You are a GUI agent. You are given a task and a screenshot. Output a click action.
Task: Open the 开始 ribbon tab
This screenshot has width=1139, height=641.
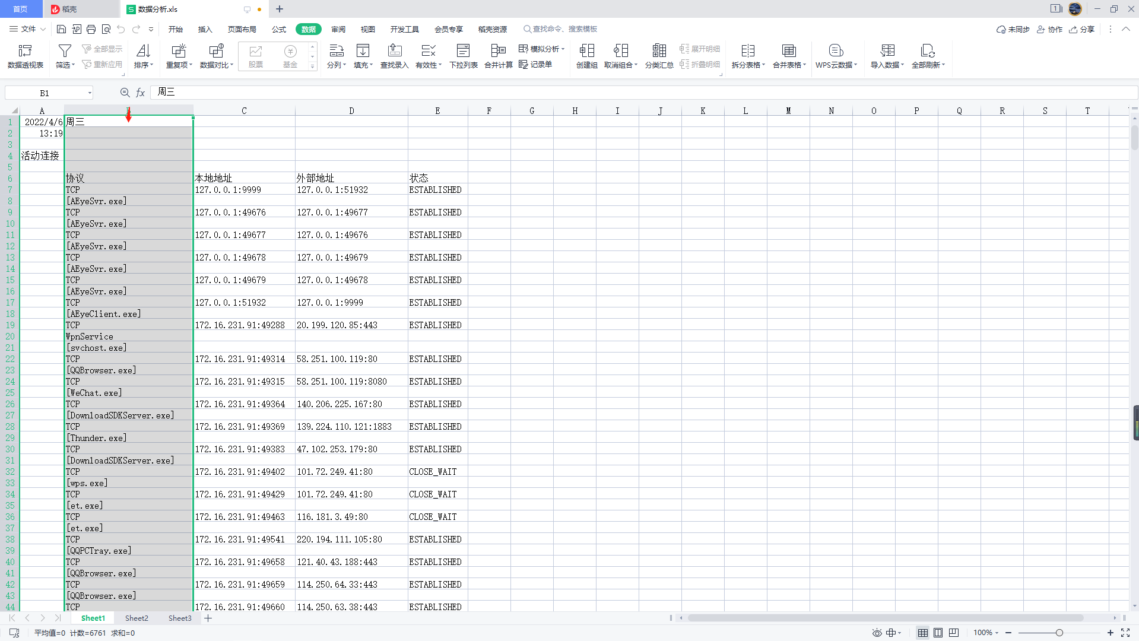pyautogui.click(x=175, y=29)
